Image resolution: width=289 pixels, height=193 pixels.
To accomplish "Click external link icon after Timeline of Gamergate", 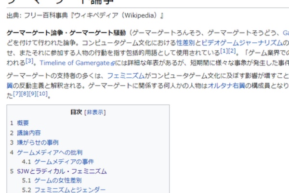I will 112,63.
